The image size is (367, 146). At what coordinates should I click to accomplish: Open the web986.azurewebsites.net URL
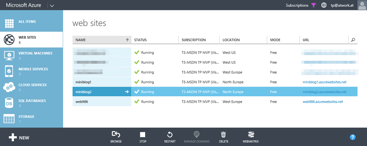(x=323, y=102)
